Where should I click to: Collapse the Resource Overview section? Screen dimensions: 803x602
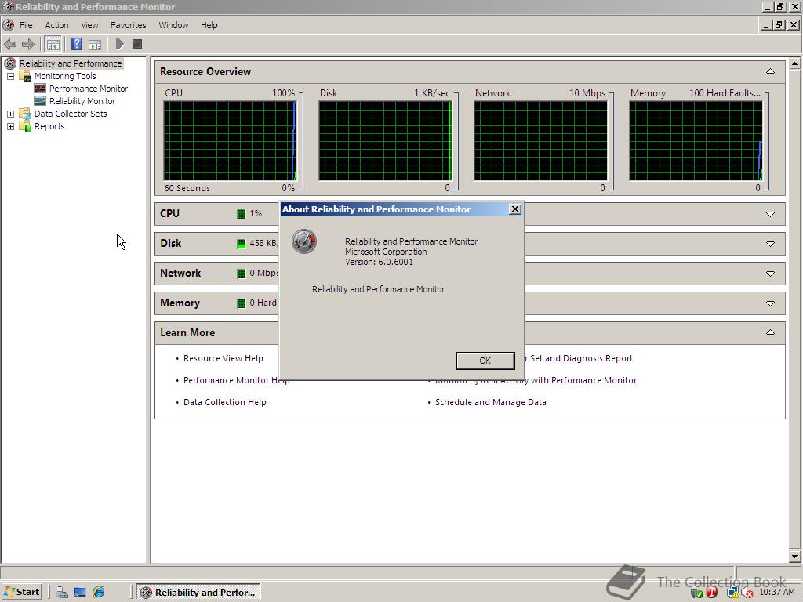click(x=770, y=71)
